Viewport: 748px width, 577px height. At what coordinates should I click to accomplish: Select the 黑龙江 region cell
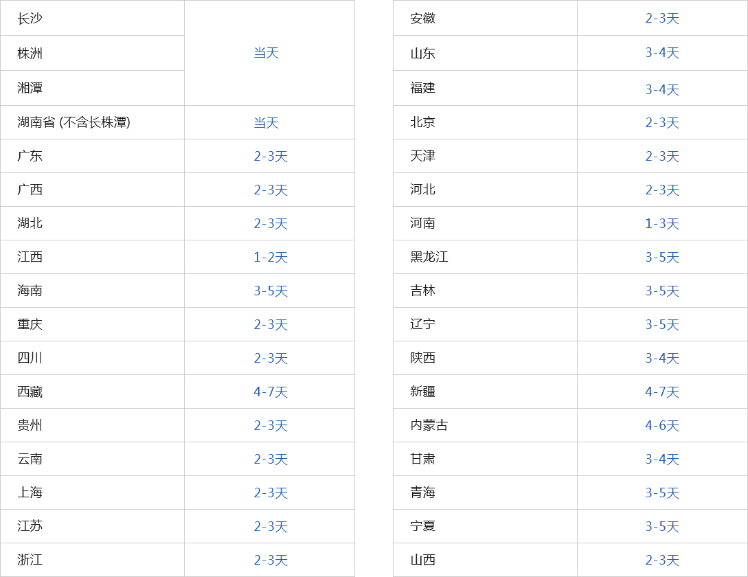(429, 257)
